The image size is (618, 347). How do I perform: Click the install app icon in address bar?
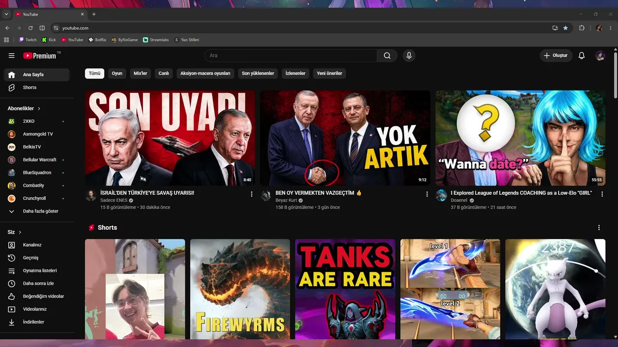pos(555,28)
